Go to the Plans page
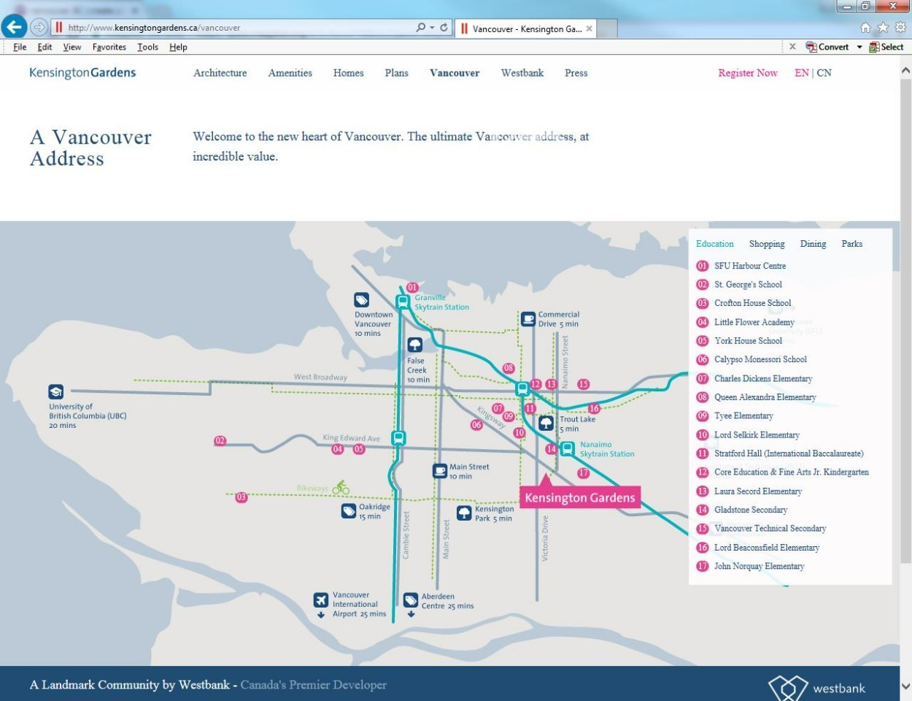 [396, 73]
